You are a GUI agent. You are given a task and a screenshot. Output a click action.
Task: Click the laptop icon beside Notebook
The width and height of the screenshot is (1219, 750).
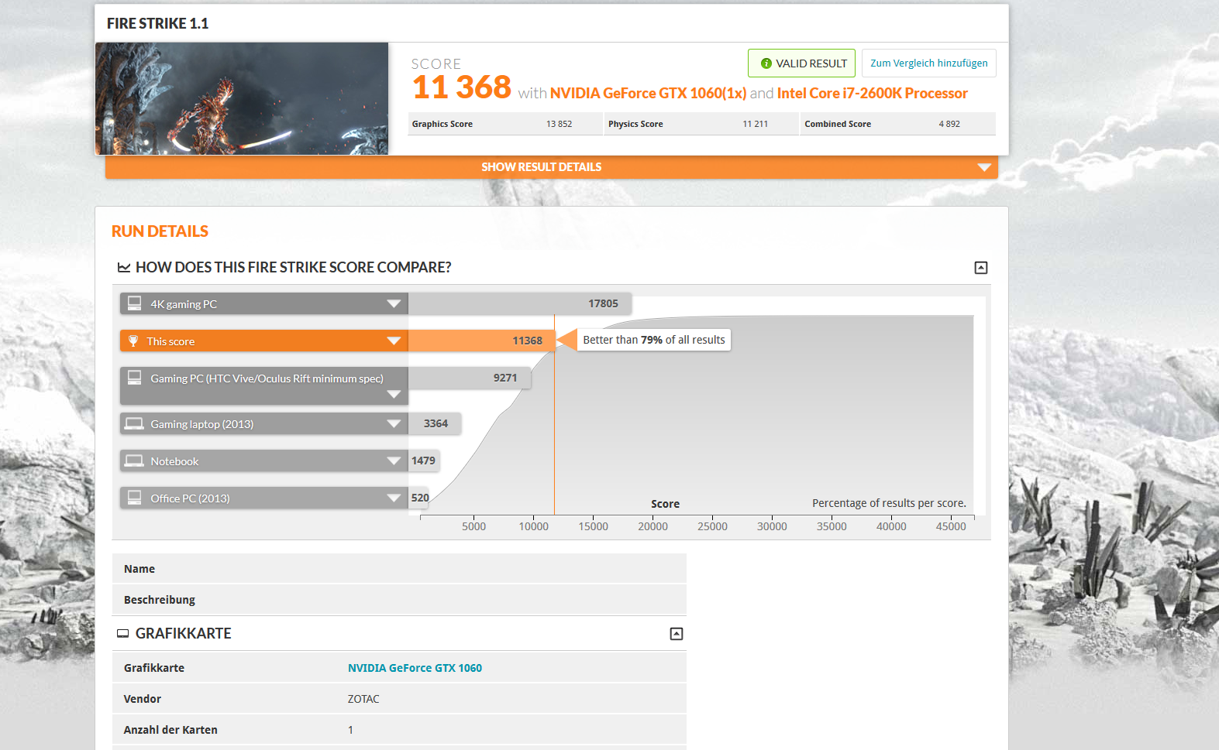134,461
